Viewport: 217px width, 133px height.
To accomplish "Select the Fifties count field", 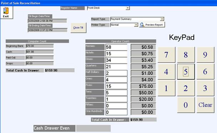I will (116, 106).
